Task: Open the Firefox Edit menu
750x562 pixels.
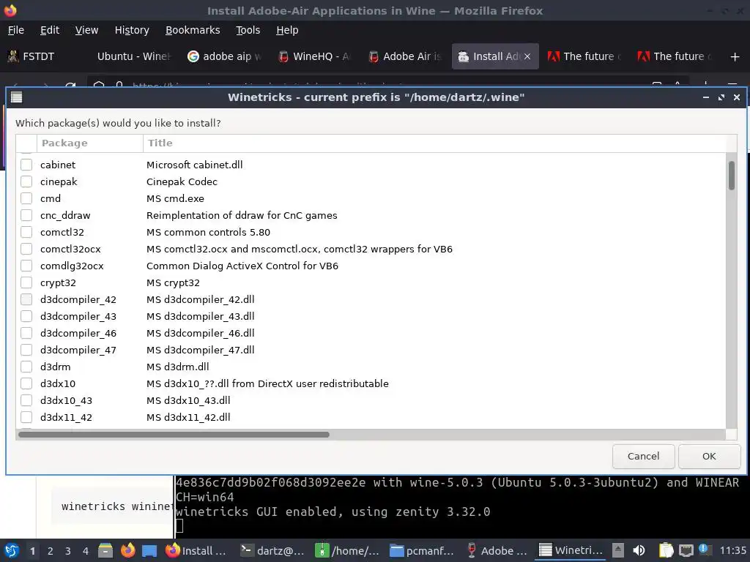Action: [50, 30]
